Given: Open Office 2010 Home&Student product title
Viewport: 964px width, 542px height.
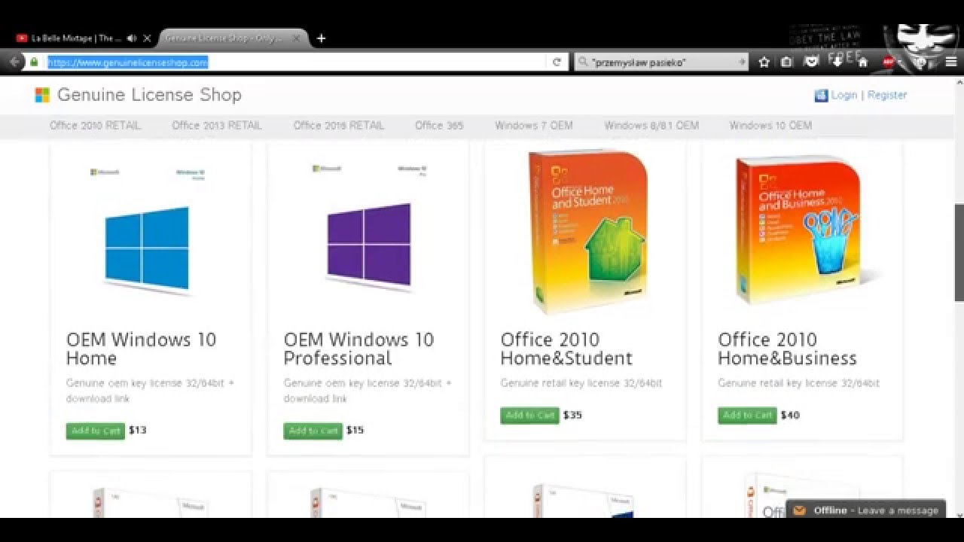Looking at the screenshot, I should (x=566, y=349).
